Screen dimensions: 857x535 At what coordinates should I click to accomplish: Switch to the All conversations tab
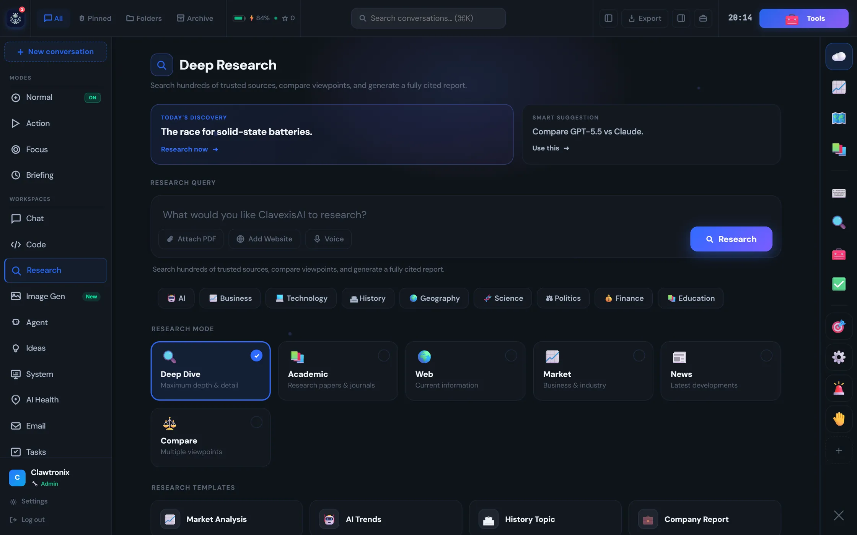tap(53, 18)
